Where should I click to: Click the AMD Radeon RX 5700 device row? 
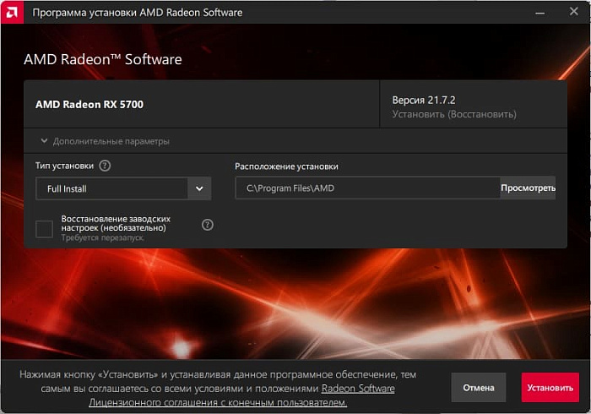coord(202,104)
